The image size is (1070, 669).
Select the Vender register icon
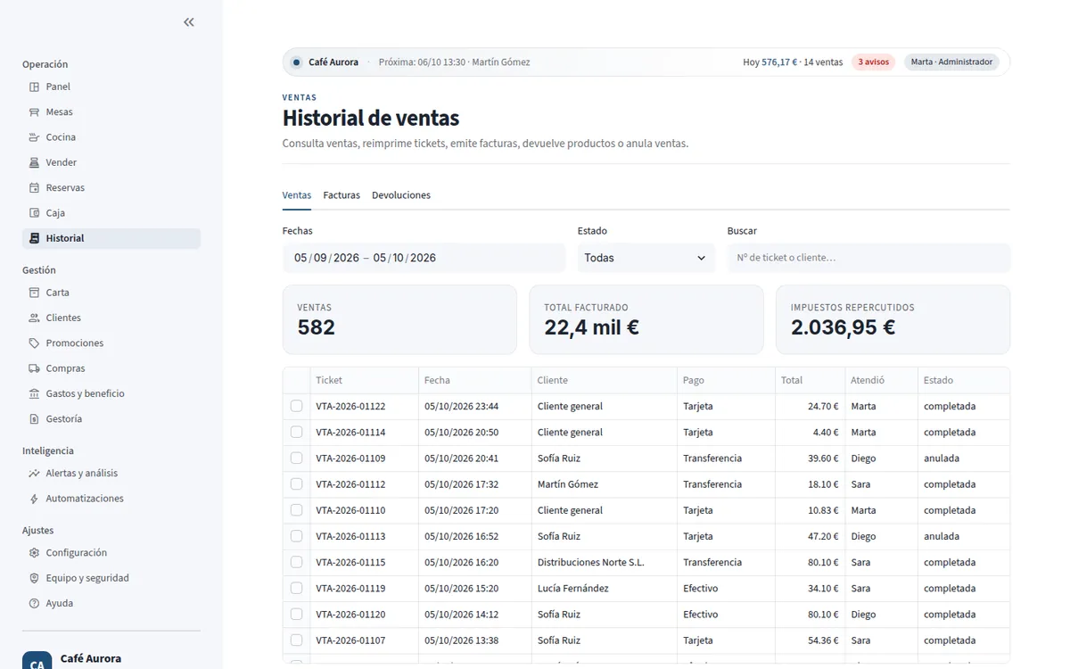pos(34,162)
